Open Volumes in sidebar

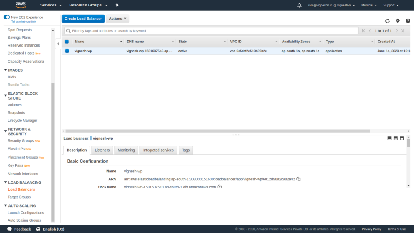pos(15,105)
